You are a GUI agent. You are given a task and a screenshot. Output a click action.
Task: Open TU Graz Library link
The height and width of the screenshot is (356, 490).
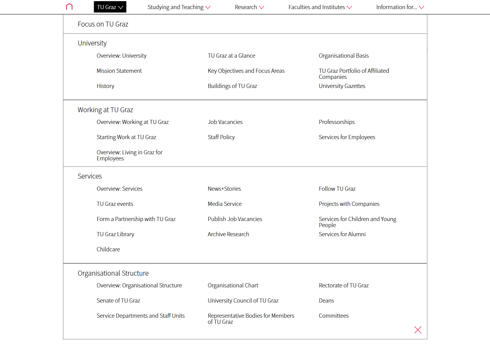point(115,234)
